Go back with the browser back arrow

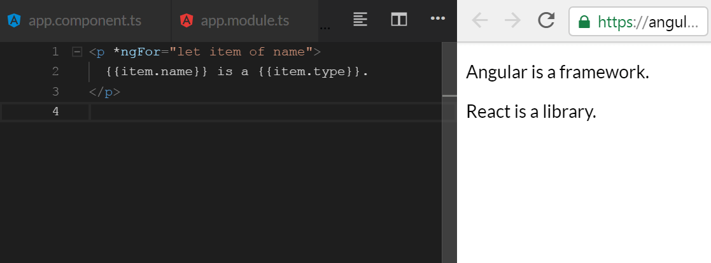tap(480, 20)
